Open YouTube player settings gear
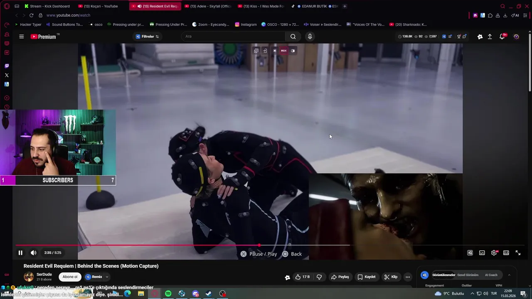Viewport: 532px width, 299px height. (x=494, y=252)
